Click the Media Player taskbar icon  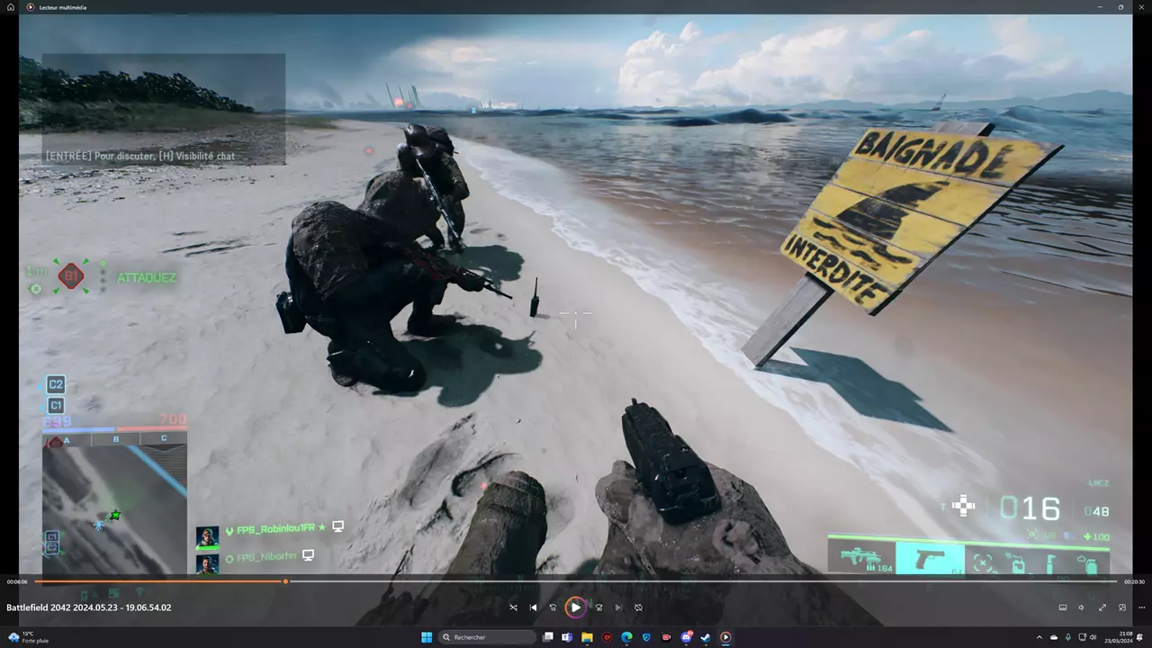coord(725,637)
